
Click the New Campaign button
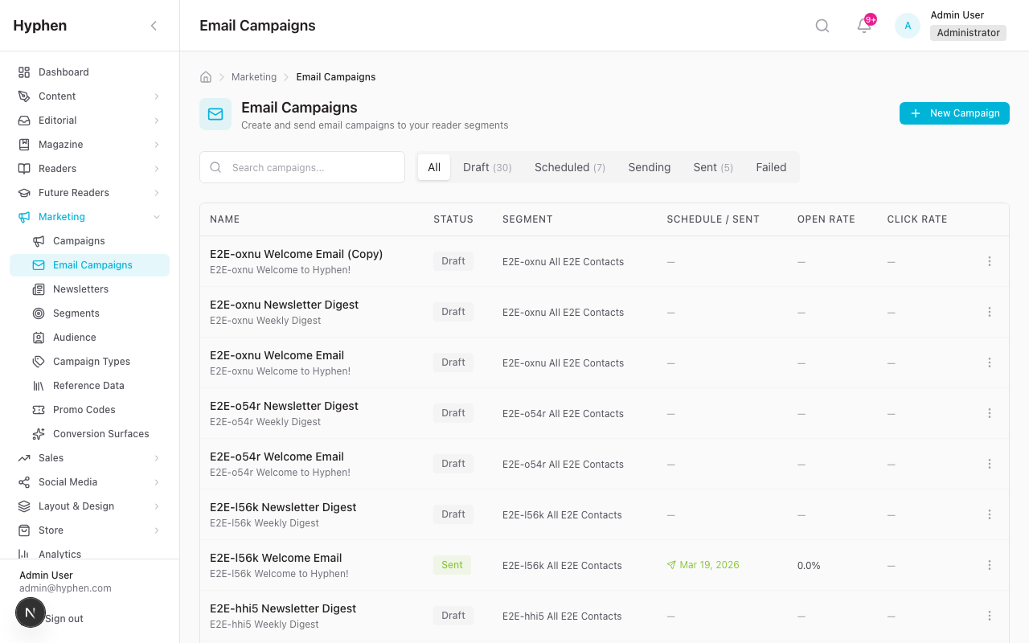954,113
